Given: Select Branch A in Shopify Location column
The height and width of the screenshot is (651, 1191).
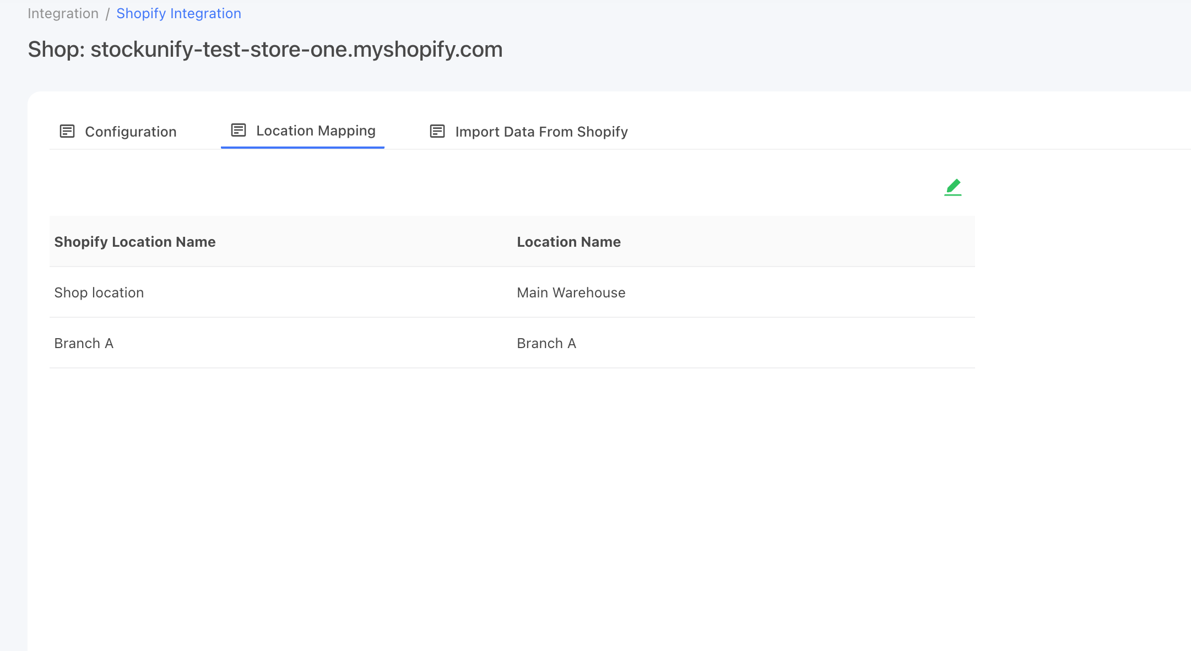Looking at the screenshot, I should [x=84, y=343].
